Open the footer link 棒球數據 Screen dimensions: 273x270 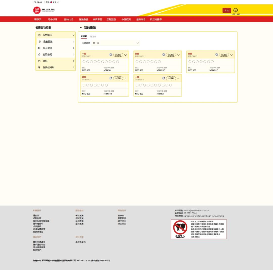79,215
